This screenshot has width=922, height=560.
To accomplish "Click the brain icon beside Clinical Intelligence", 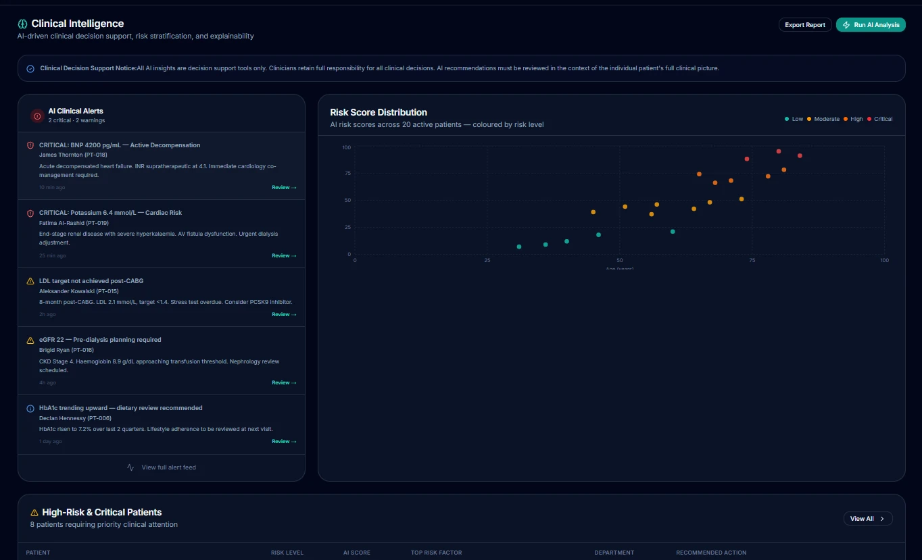I will point(22,24).
